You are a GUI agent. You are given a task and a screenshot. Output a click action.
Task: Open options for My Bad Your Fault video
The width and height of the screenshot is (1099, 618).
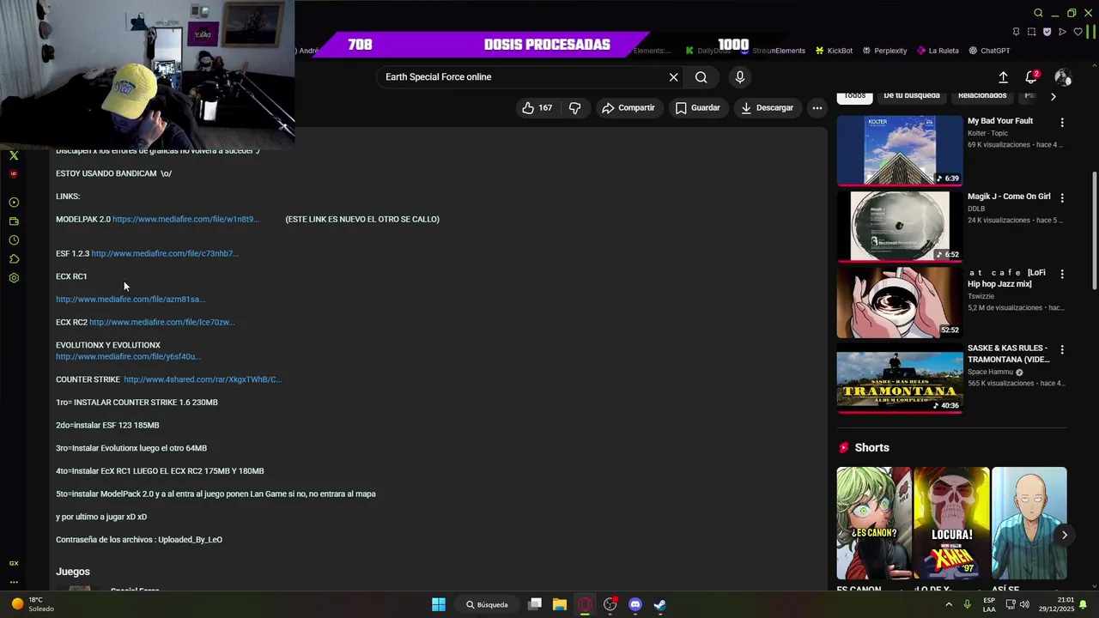click(1062, 123)
